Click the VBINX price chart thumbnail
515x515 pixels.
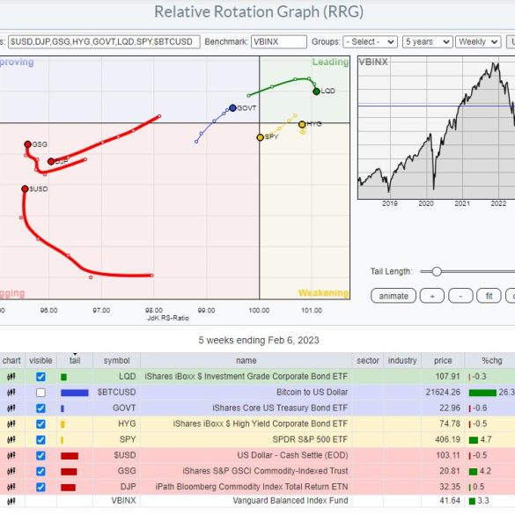click(436, 128)
